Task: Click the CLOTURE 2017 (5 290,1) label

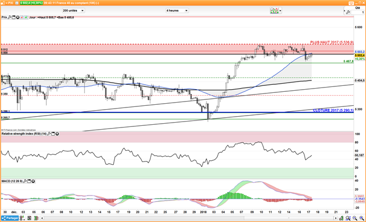Action: [333, 110]
